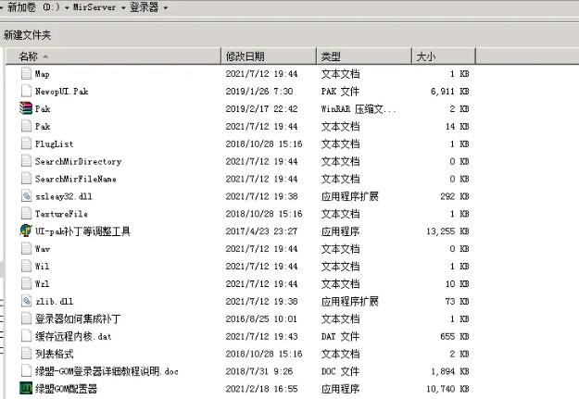Select the file name UI-pak补丁等调整工具

click(82, 231)
